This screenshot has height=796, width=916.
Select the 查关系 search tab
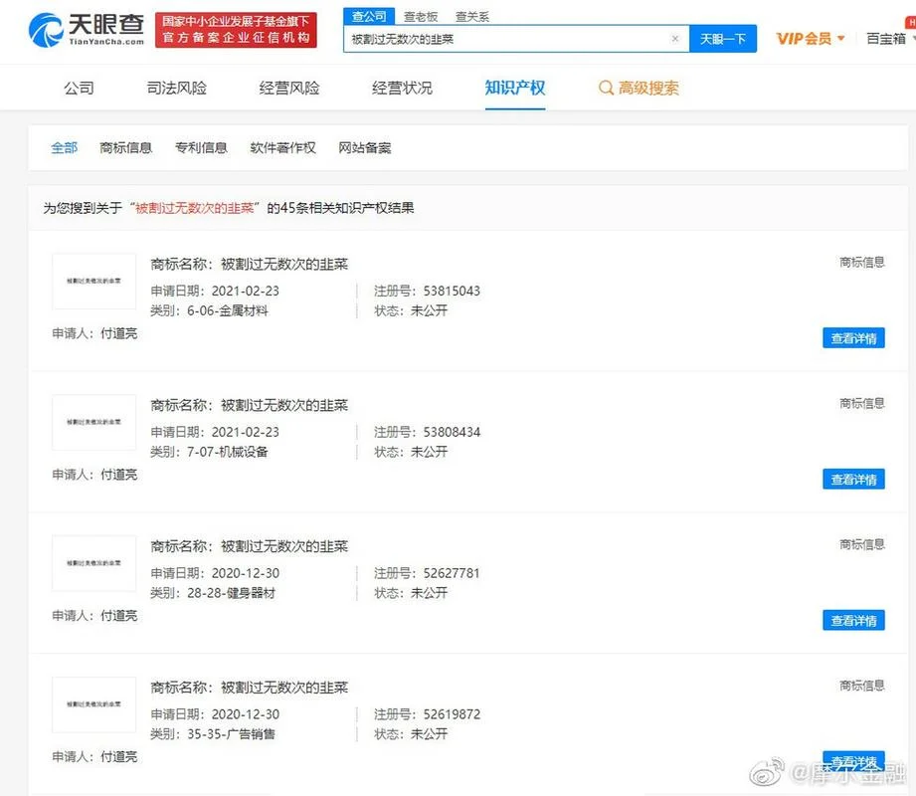point(472,17)
